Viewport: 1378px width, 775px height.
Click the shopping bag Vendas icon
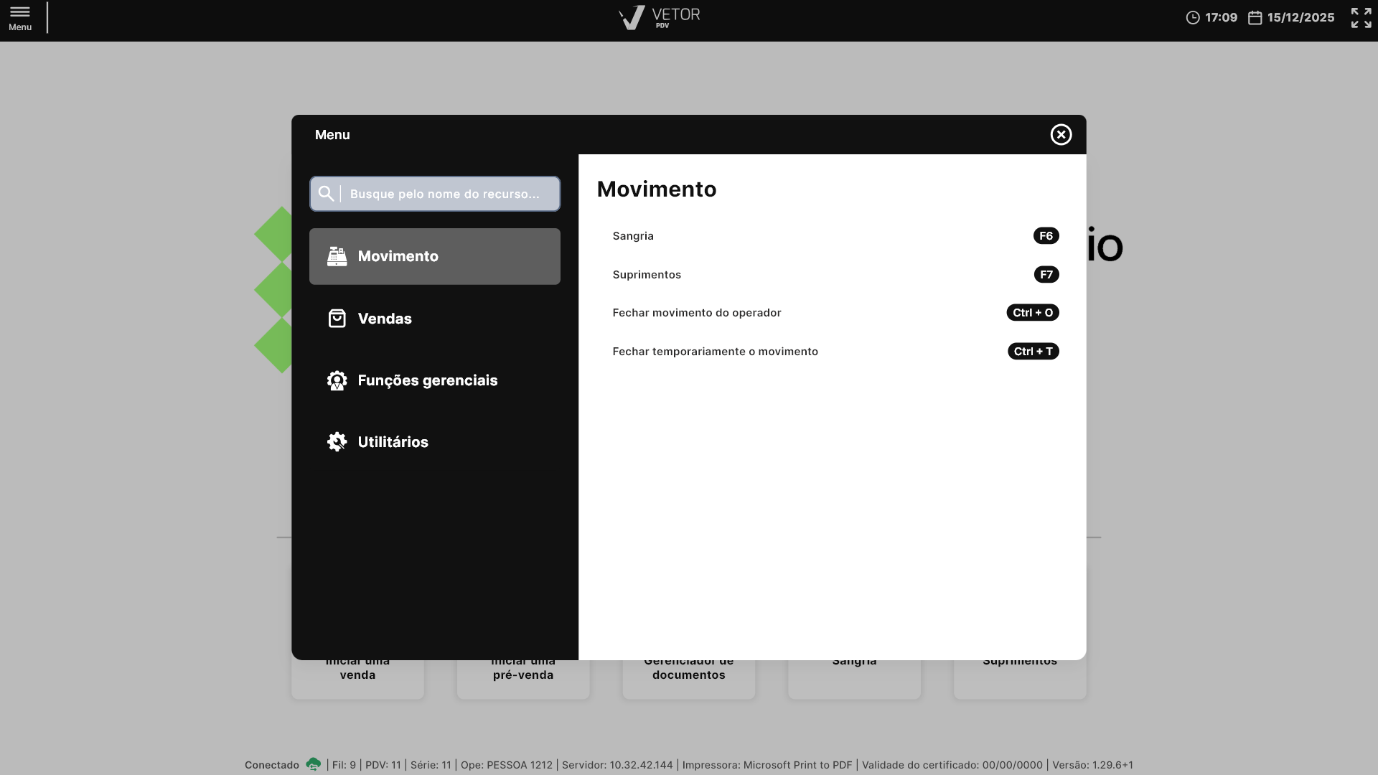[337, 319]
